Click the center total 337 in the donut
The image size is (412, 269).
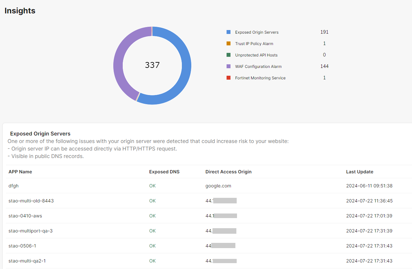(x=152, y=65)
